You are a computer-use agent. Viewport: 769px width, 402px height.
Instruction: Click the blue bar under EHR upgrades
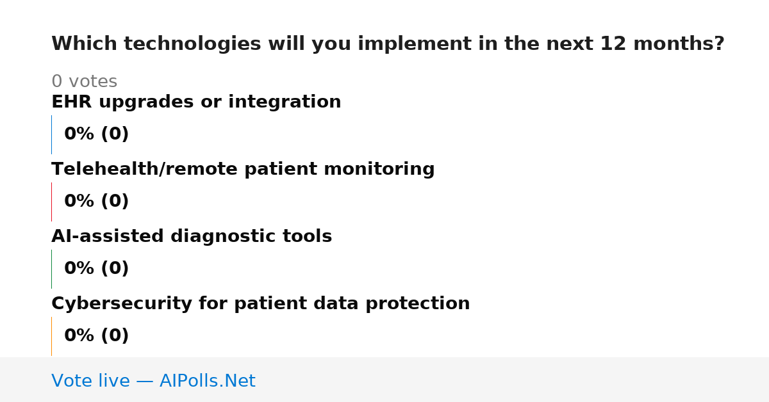coord(51,134)
